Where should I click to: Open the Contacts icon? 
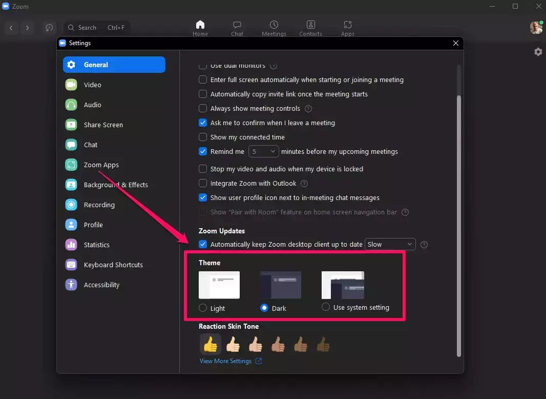tap(310, 25)
